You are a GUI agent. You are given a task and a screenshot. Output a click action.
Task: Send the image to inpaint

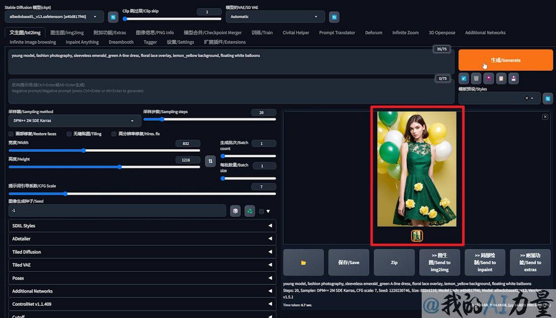(485, 262)
